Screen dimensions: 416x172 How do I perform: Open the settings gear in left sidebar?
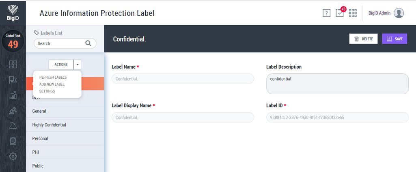[13, 156]
